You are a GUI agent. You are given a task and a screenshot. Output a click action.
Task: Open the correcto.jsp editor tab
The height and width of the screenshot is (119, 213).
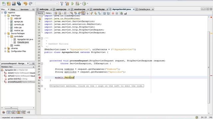99,9
